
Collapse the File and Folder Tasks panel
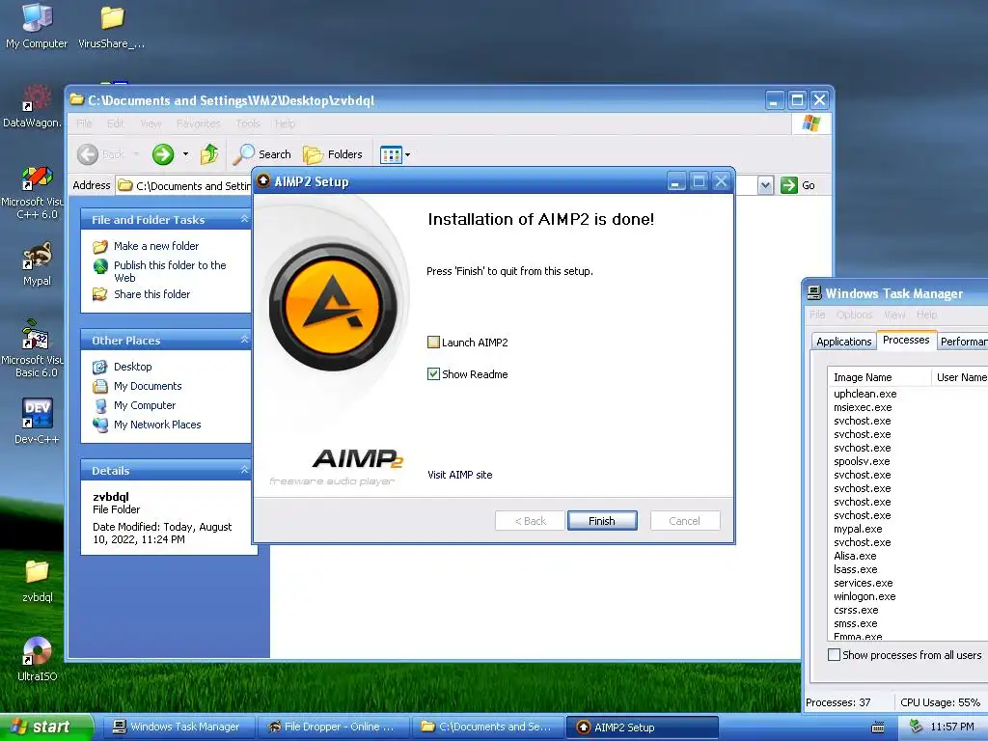point(244,219)
